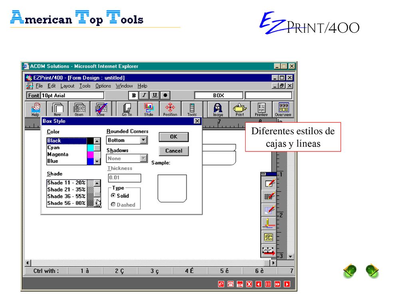Click the Print teapot icon

pos(240,109)
